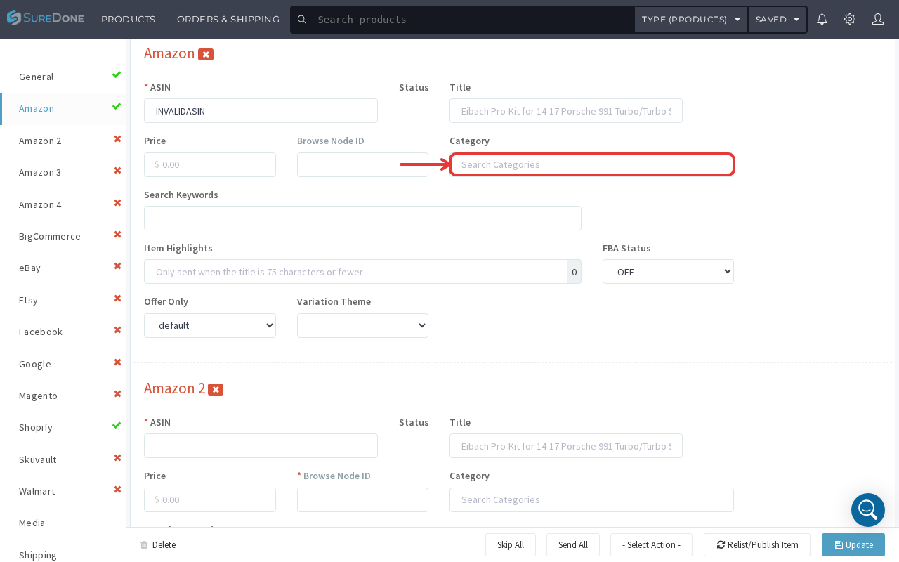This screenshot has width=899, height=562.
Task: Open the Select Action dropdown
Action: pyautogui.click(x=651, y=545)
